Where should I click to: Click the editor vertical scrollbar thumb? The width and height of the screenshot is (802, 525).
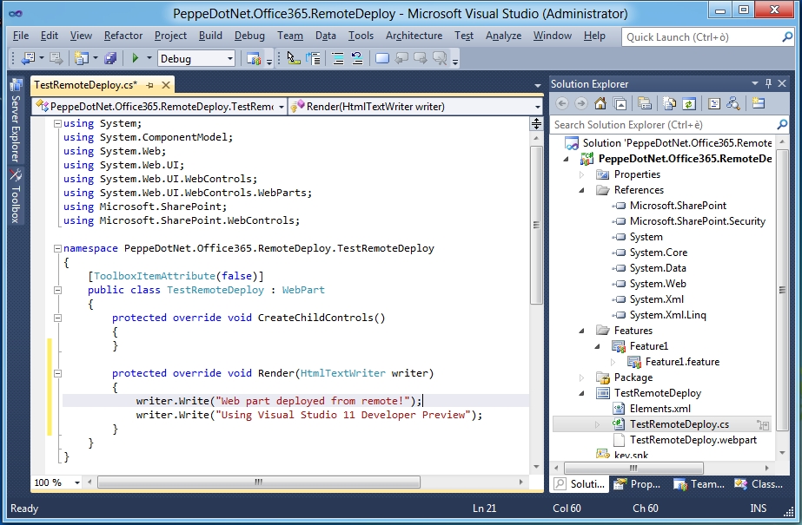tap(536, 225)
